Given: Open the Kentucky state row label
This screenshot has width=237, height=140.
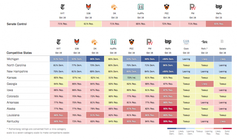Looking at the screenshot, I should tap(13, 121).
